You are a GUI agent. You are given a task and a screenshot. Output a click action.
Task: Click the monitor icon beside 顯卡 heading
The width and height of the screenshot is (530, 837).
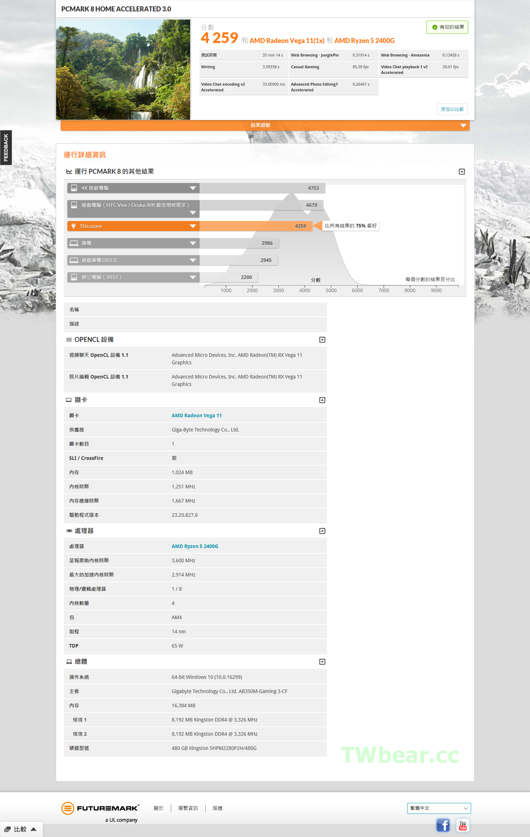[x=69, y=400]
